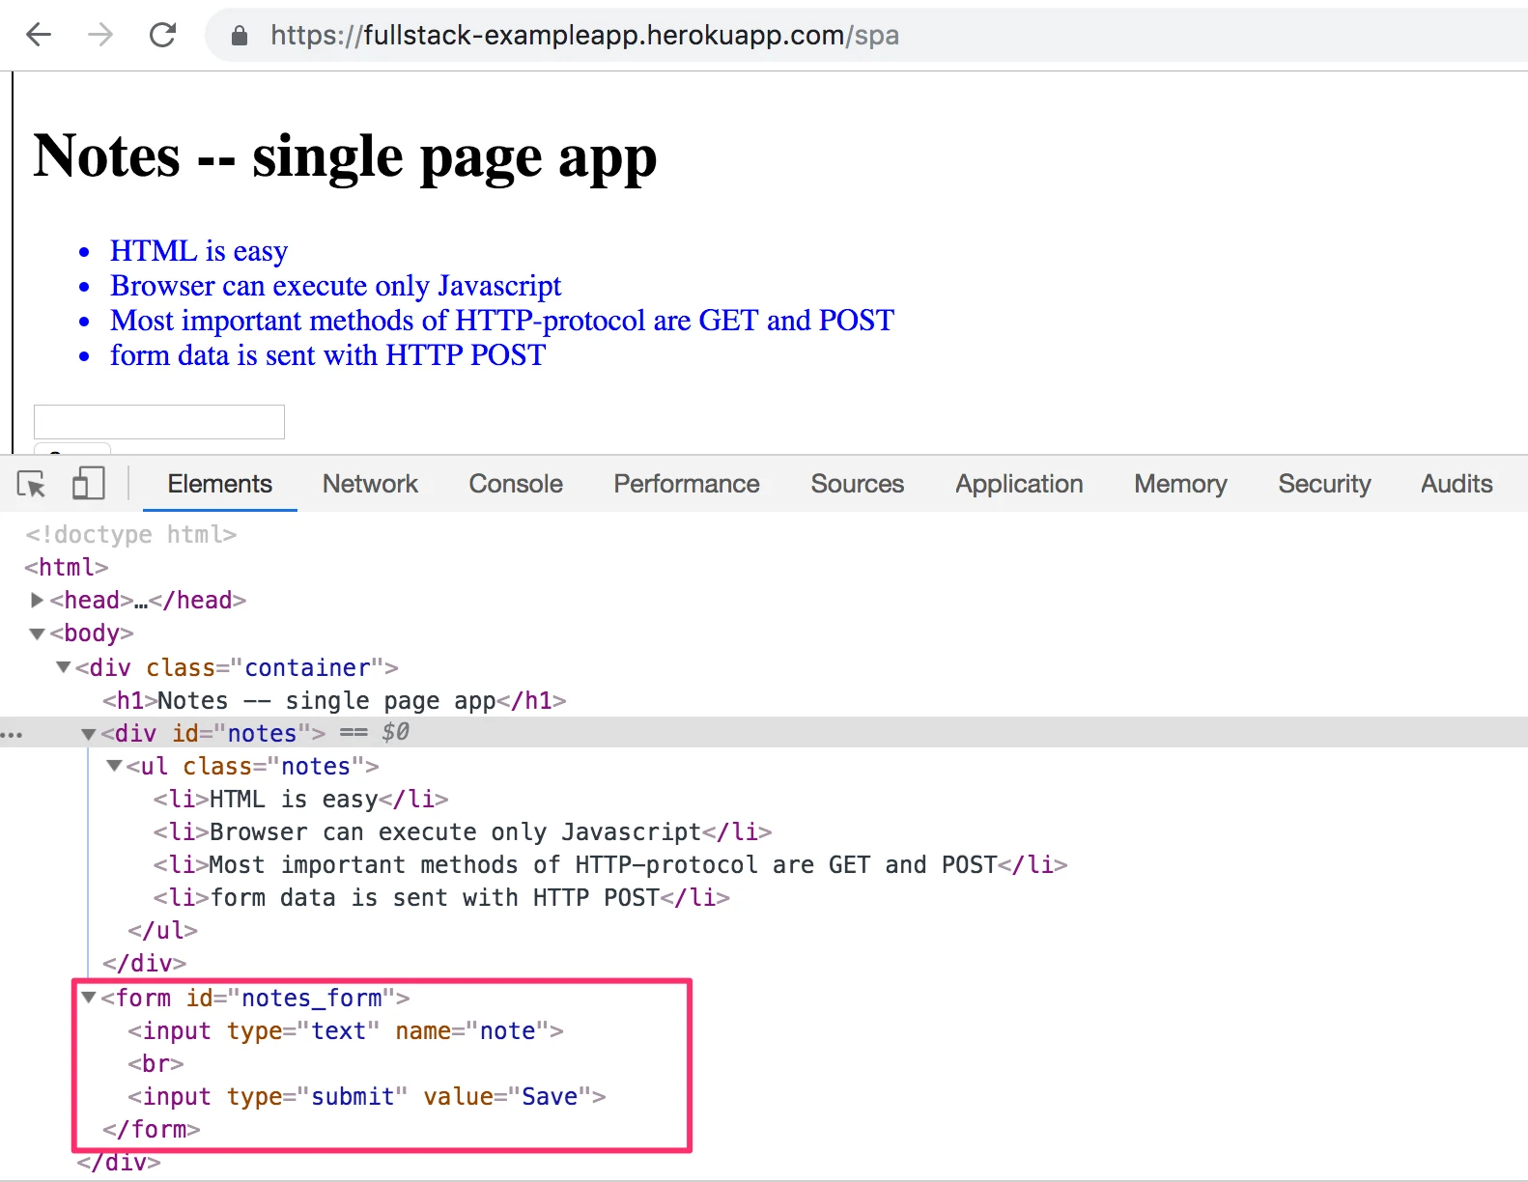The width and height of the screenshot is (1528, 1182).
Task: Click the browser forward arrow
Action: 99,36
